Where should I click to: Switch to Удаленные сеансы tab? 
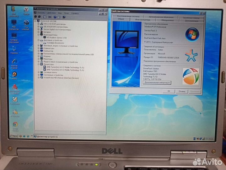coord(191,18)
